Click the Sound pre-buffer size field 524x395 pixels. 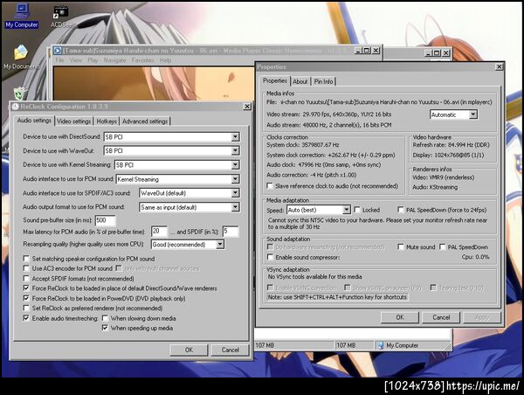pyautogui.click(x=106, y=220)
